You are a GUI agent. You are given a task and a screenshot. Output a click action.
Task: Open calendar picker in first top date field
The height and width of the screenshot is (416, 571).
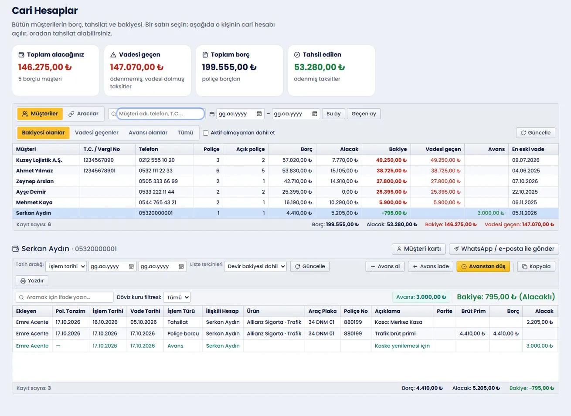pyautogui.click(x=259, y=114)
